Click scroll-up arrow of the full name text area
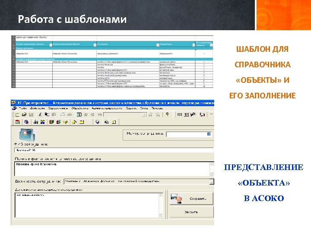311x233 pixels. pyautogui.click(x=212, y=164)
